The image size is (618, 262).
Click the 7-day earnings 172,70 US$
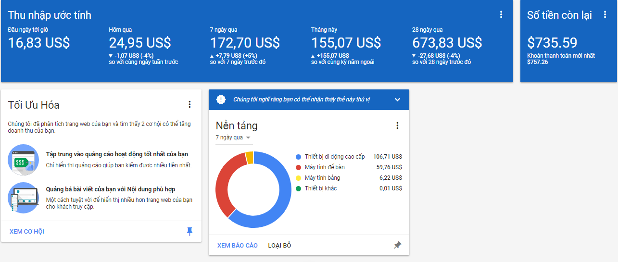245,43
